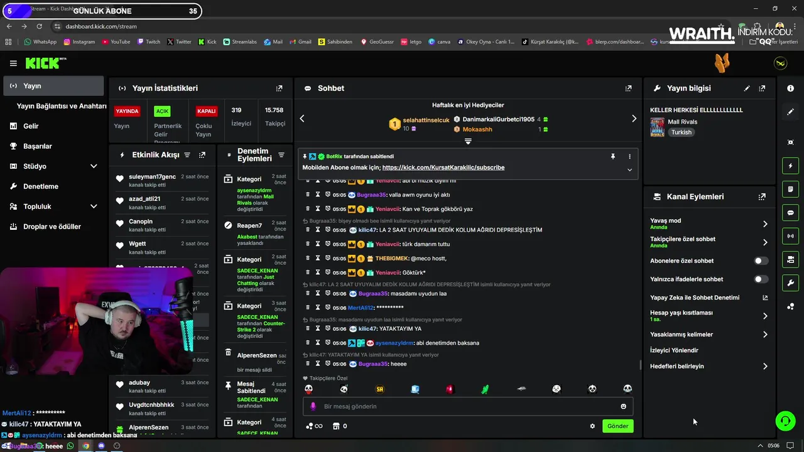This screenshot has width=804, height=452.
Task: Click the info icon in right toolbar
Action: pyautogui.click(x=790, y=89)
